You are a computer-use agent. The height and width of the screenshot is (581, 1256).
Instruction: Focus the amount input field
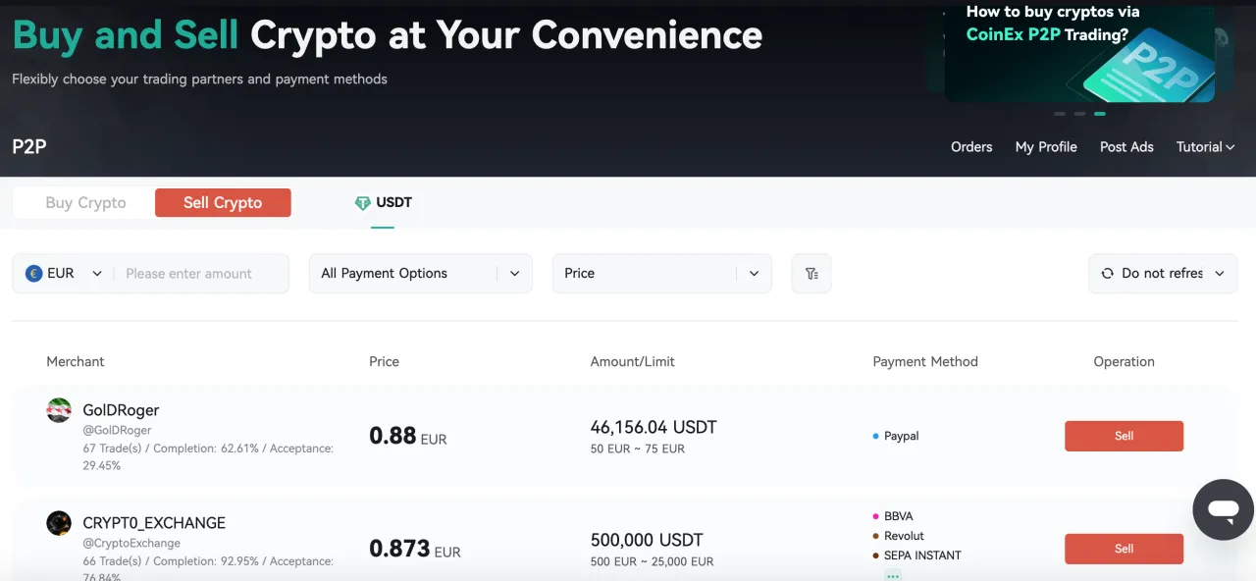tap(201, 274)
